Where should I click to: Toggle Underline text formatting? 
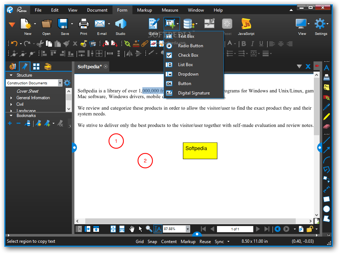[x=261, y=44]
